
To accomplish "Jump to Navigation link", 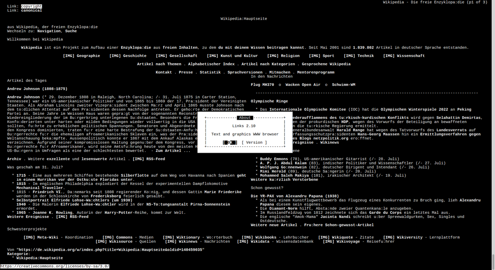I will [x=49, y=31].
